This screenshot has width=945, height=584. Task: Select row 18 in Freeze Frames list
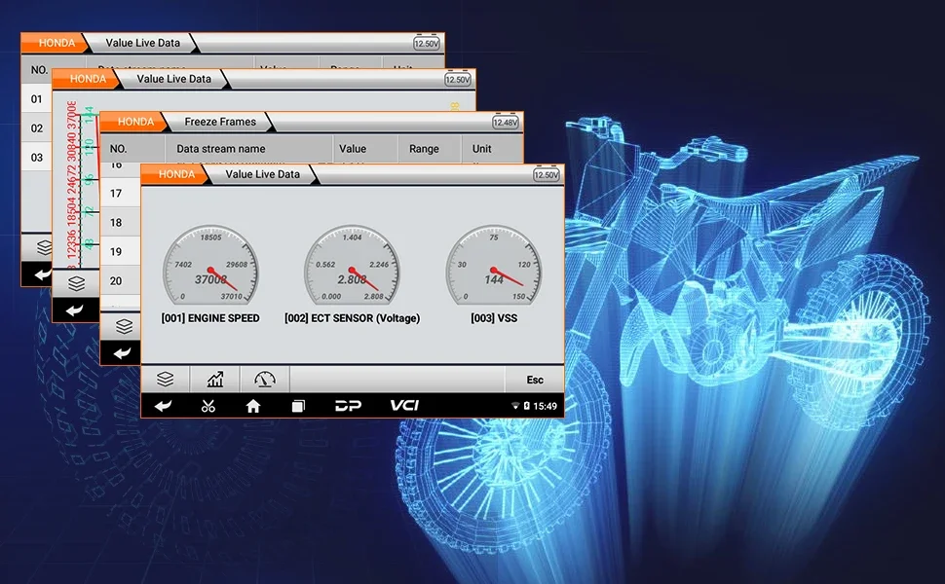pyautogui.click(x=120, y=223)
